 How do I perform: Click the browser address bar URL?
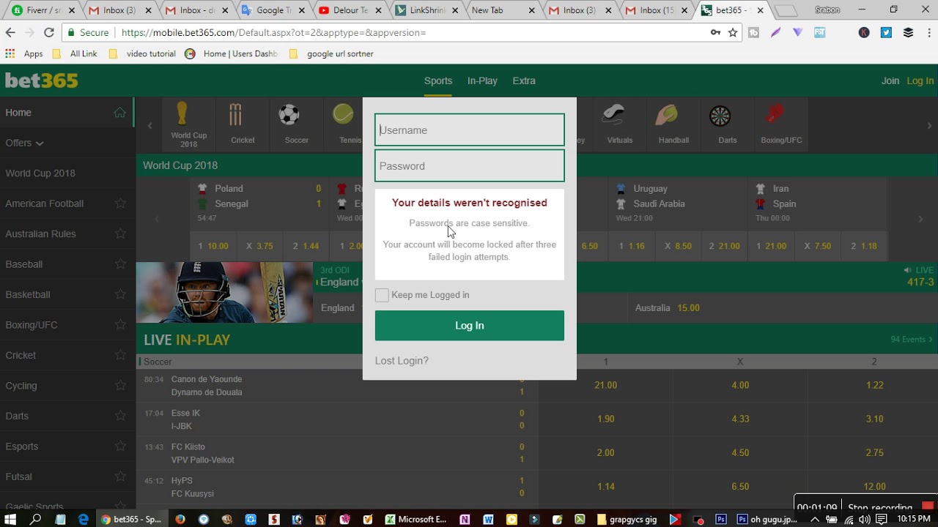coord(273,32)
